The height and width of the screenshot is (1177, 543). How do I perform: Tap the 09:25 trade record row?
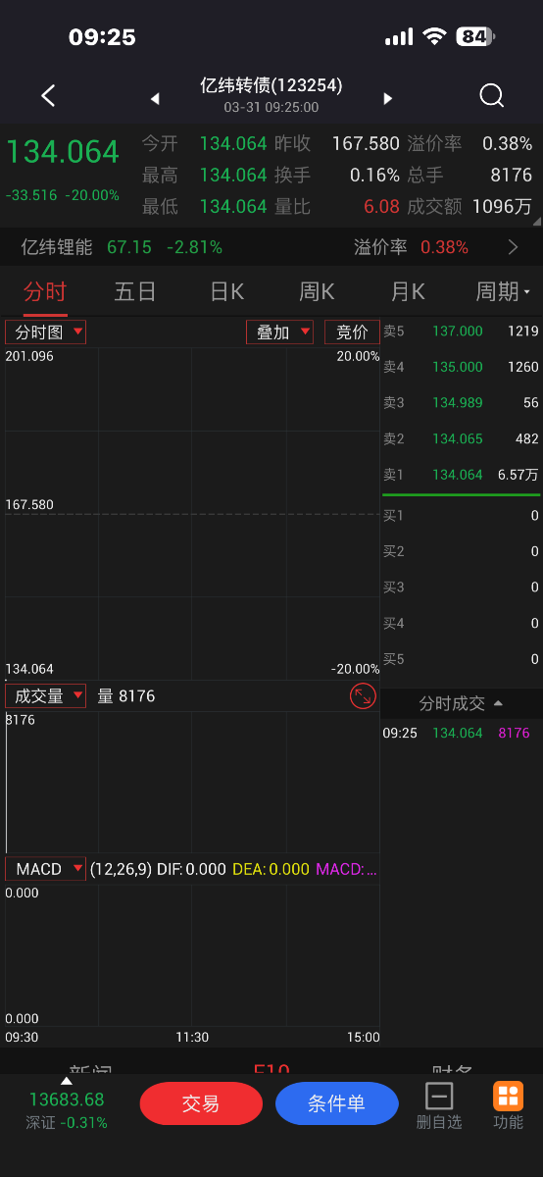tap(461, 733)
